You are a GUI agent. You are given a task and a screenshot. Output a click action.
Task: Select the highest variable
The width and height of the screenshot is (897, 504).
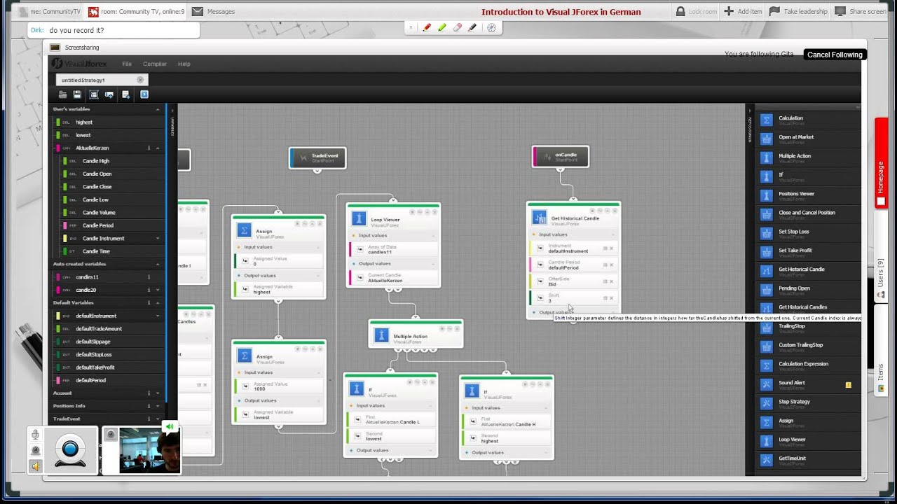click(84, 122)
